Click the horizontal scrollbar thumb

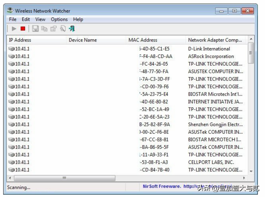point(64,178)
